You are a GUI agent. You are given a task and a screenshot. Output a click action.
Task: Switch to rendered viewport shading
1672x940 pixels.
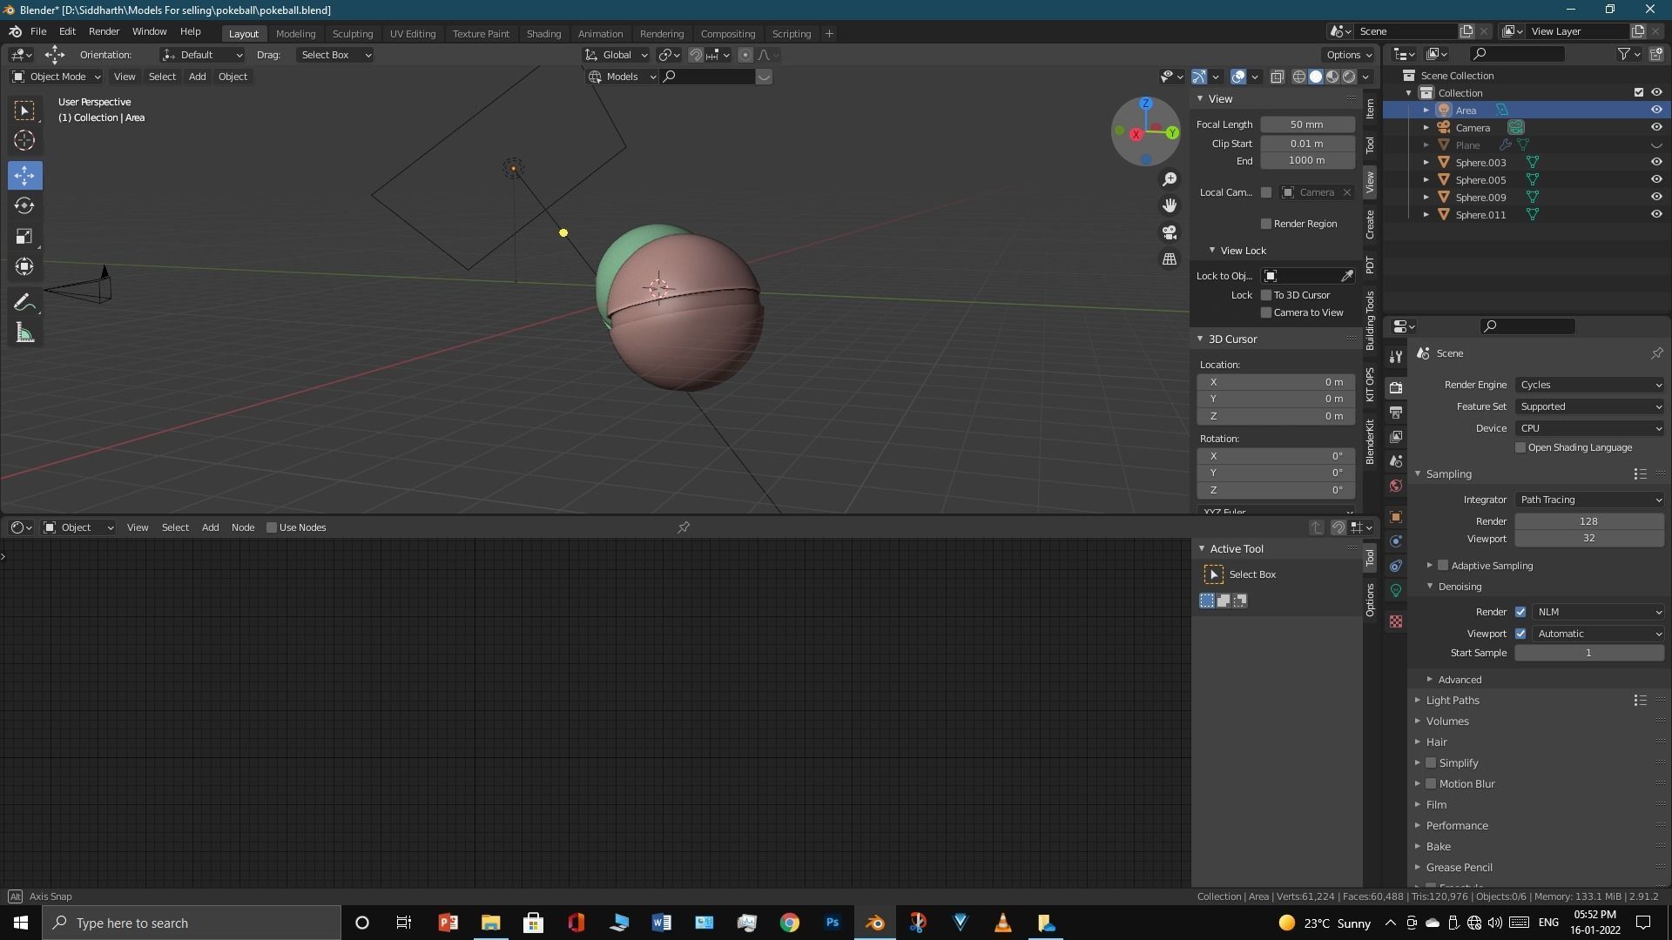(x=1349, y=77)
